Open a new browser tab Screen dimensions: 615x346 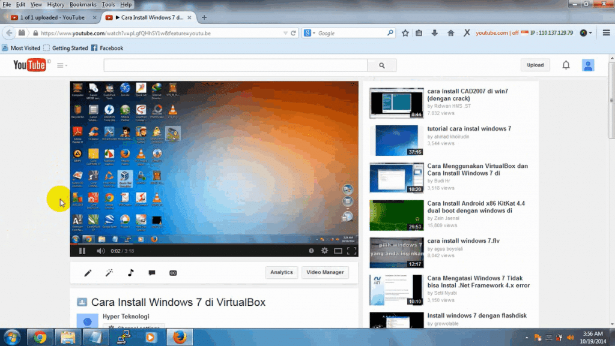coord(204,17)
